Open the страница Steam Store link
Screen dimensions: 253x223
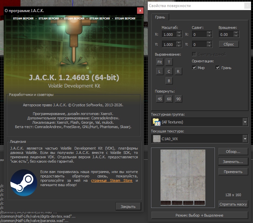112,180
